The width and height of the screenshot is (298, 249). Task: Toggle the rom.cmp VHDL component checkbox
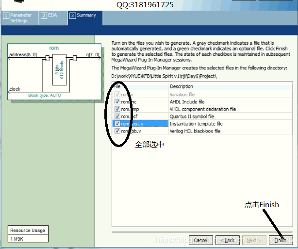(x=117, y=109)
